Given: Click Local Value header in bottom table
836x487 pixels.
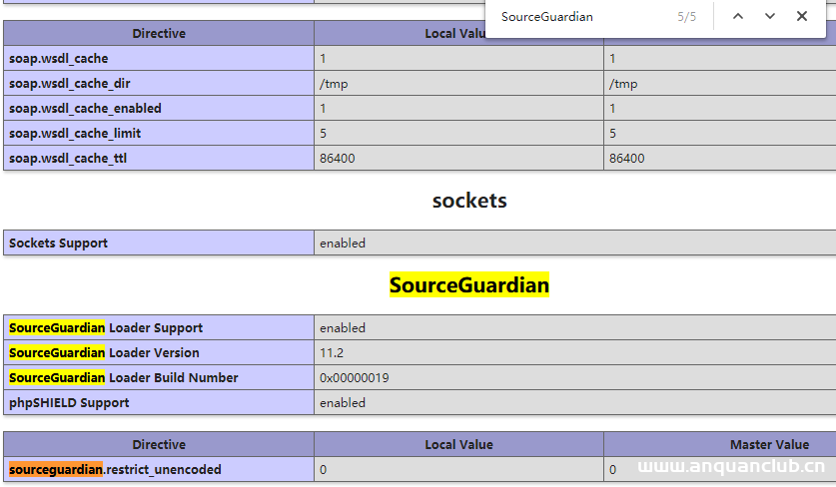Looking at the screenshot, I should point(458,445).
